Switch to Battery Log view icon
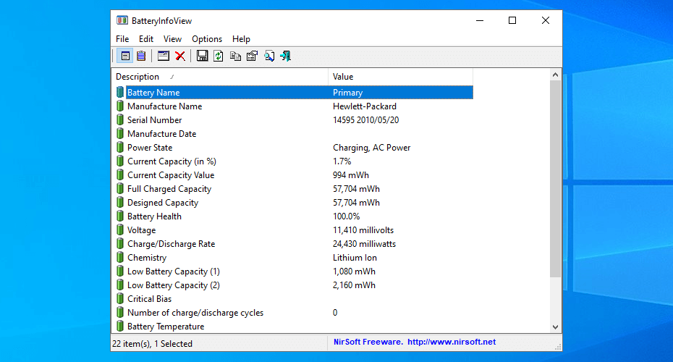The image size is (673, 362). 141,56
